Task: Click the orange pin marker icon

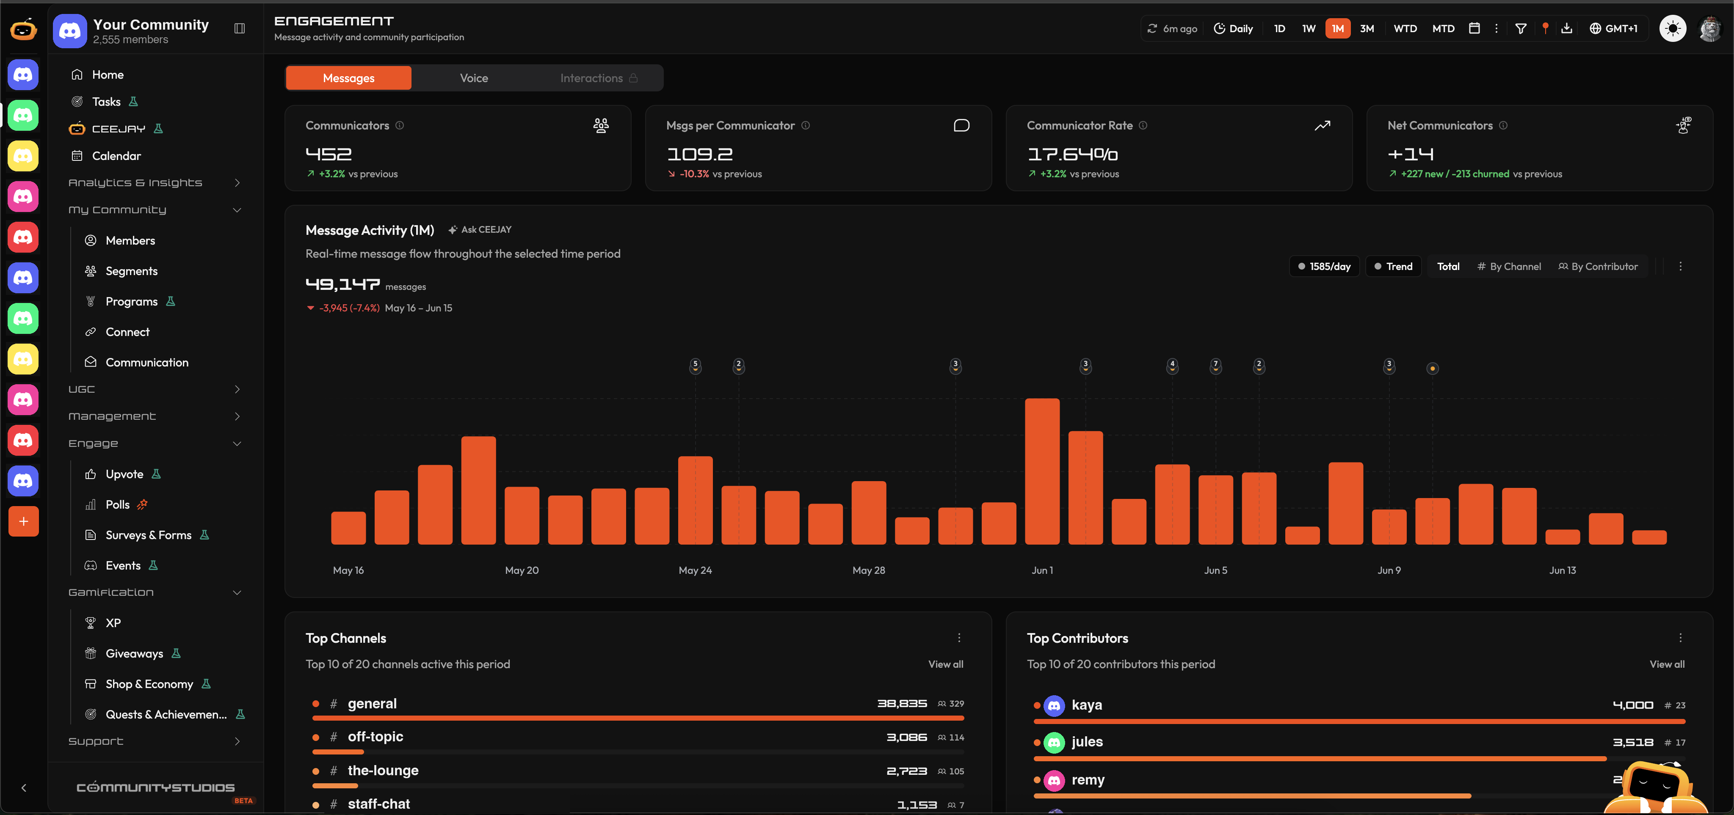Action: coord(1546,28)
